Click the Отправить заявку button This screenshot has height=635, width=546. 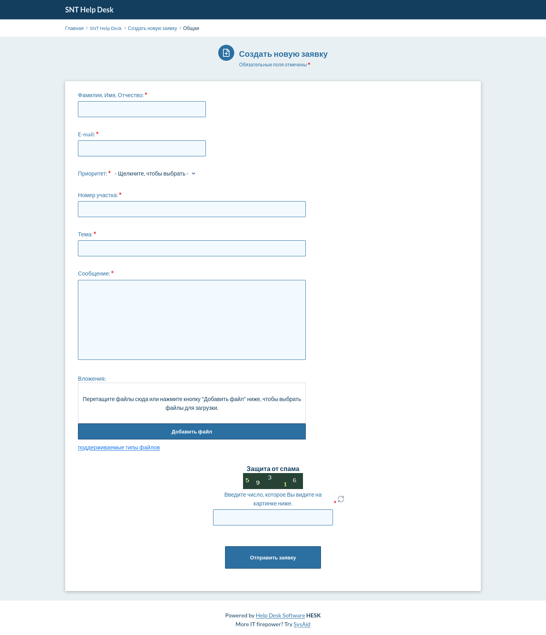[x=273, y=557]
